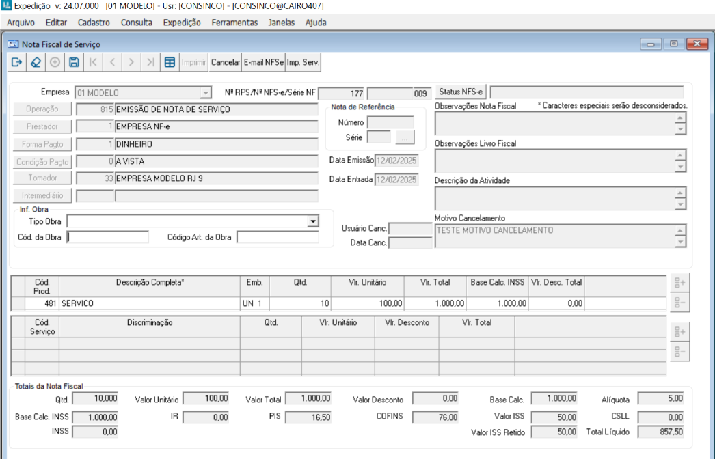Click the Cancelar button
The image size is (715, 459).
coord(226,62)
